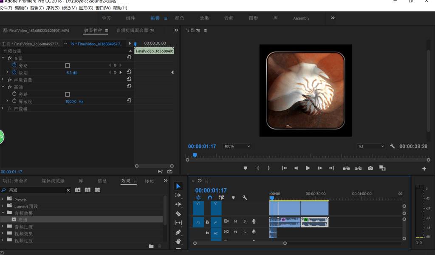Add marker in the timeline panel
This screenshot has width=435, height=255.
coord(233,198)
